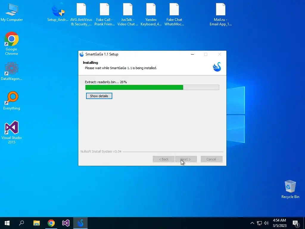Screen dimensions: 305x229
Task: Click Show details in the installer
Action: (99, 96)
